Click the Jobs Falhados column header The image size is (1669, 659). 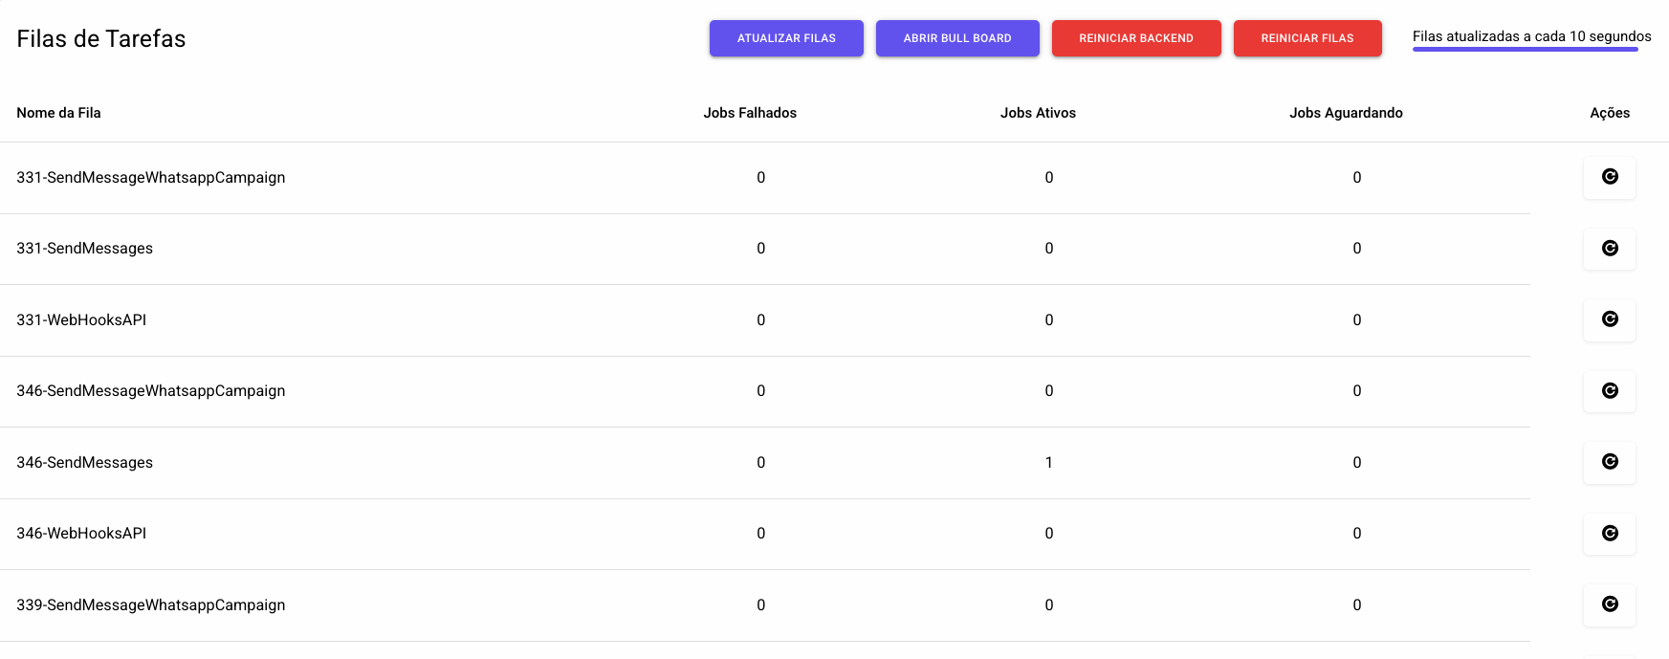(x=749, y=113)
